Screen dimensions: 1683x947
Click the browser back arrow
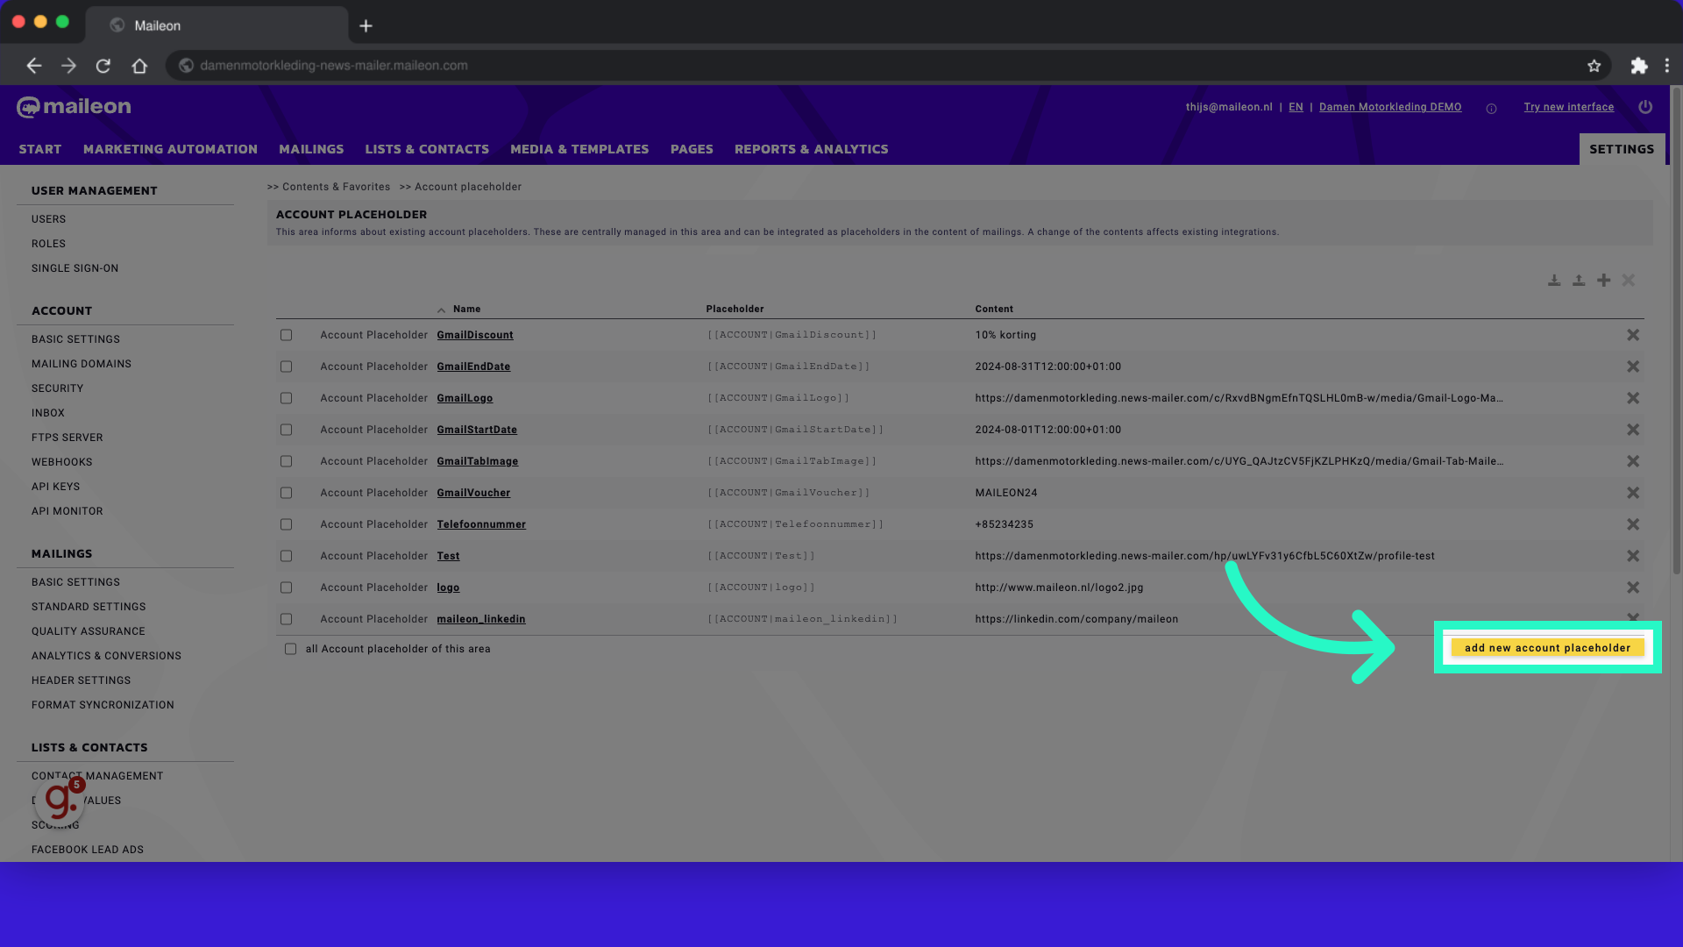[x=33, y=66]
